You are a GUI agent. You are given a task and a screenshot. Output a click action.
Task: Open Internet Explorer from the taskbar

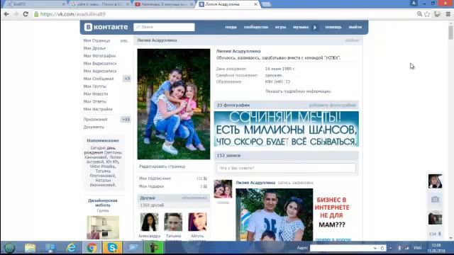(71, 248)
